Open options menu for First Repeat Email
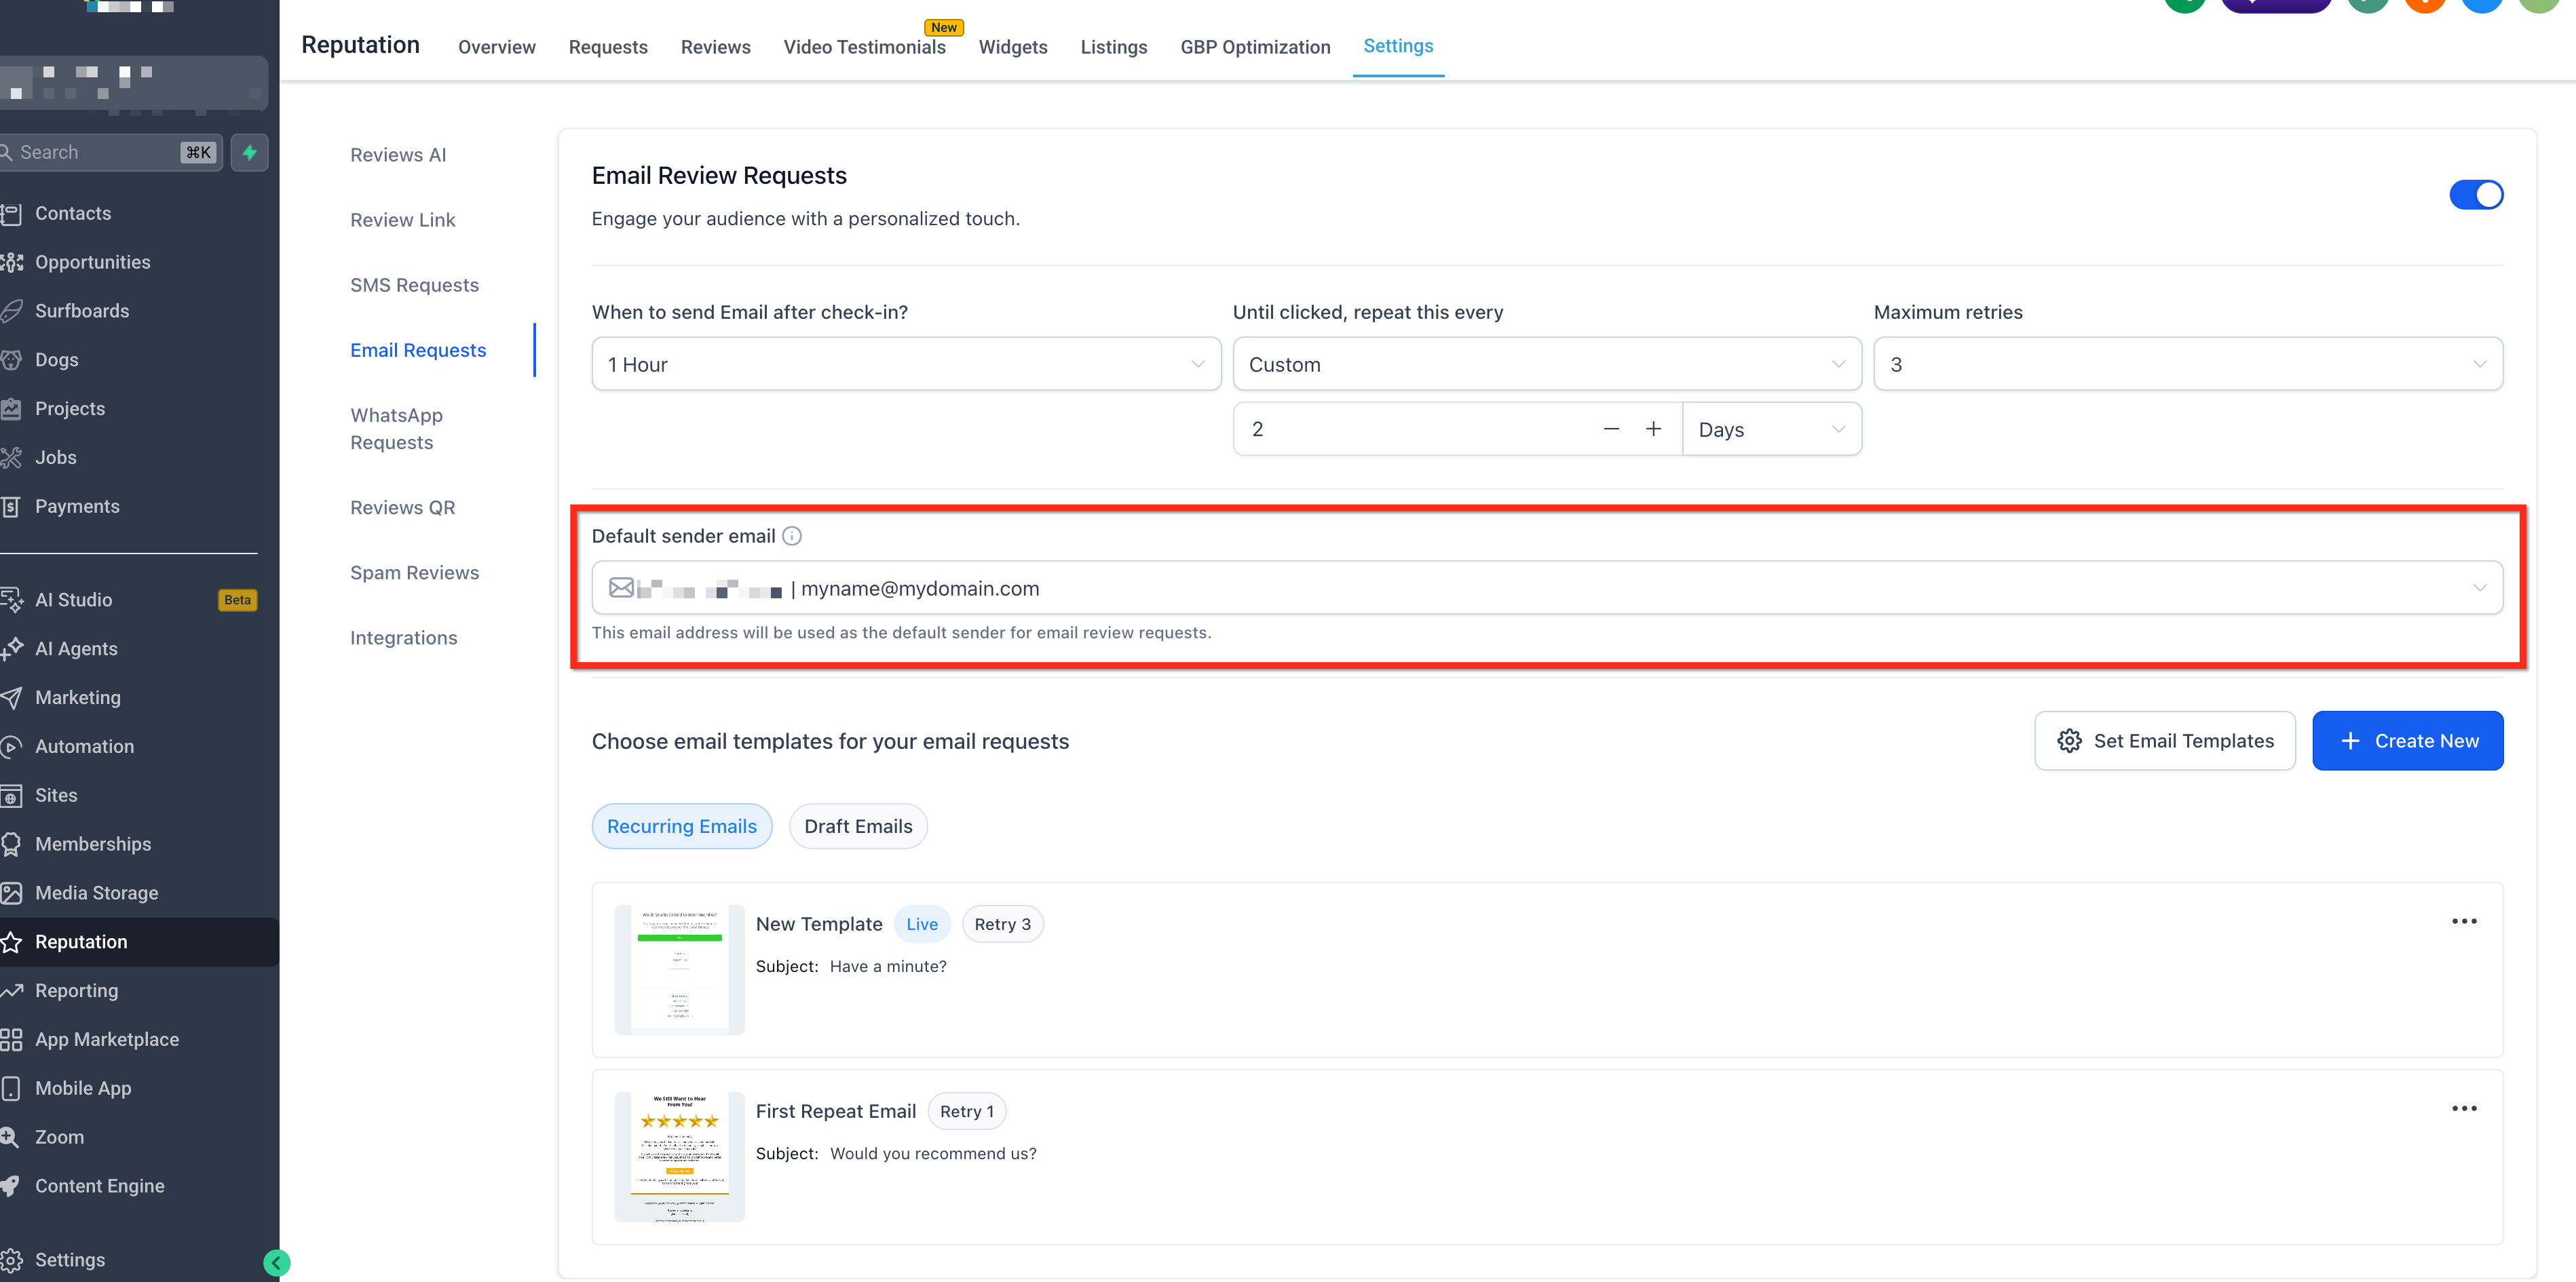 coord(2464,1108)
